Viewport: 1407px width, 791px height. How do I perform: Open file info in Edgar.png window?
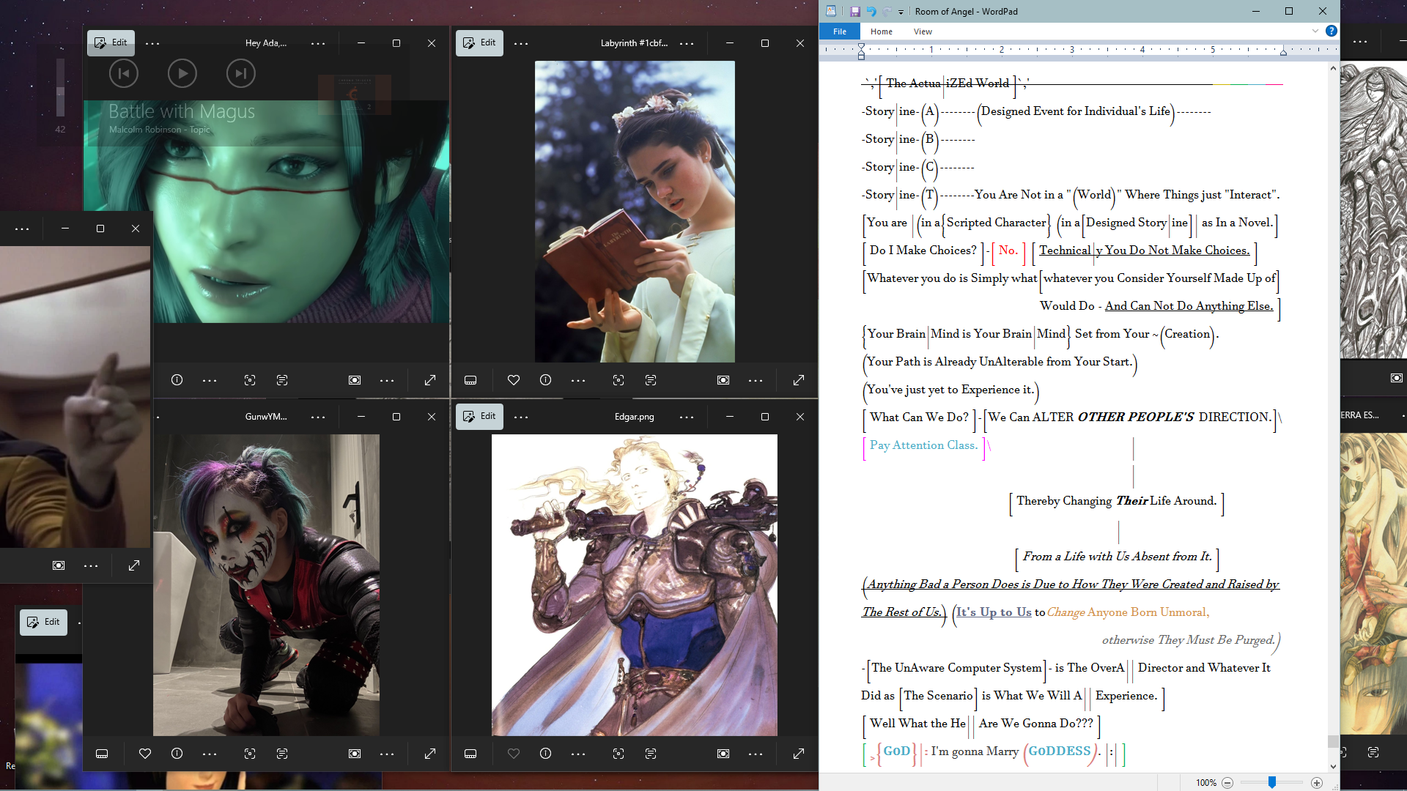[x=545, y=754]
